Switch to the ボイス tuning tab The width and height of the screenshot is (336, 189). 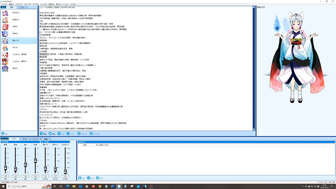coord(24,139)
